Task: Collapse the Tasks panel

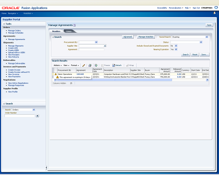Action: tap(4, 24)
